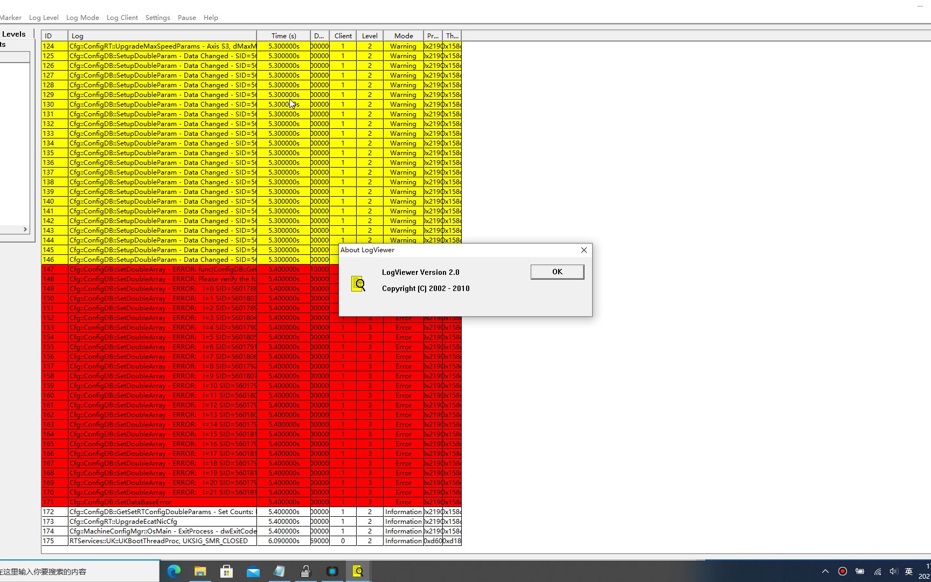931x582 pixels.
Task: Sort by the Time (s) column header
Action: [283, 36]
